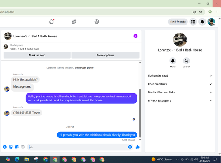Open the Windows notification center icon

pos(215,159)
